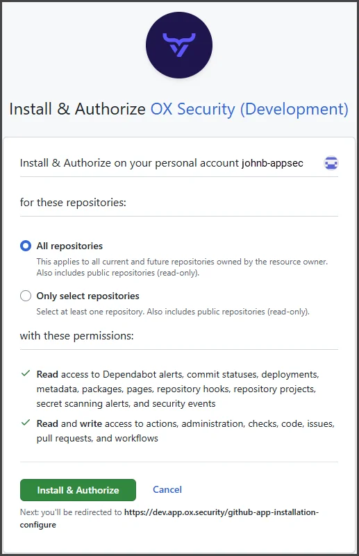Screen dimensions: 359x556
Task: Click the checkmark beside Read and write permissions
Action: [26, 423]
